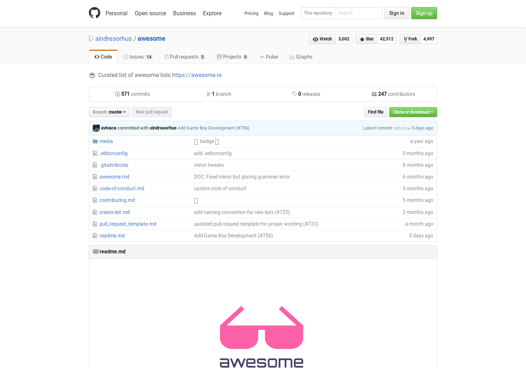The image size is (526, 368).
Task: Open the Support link
Action: pos(286,13)
